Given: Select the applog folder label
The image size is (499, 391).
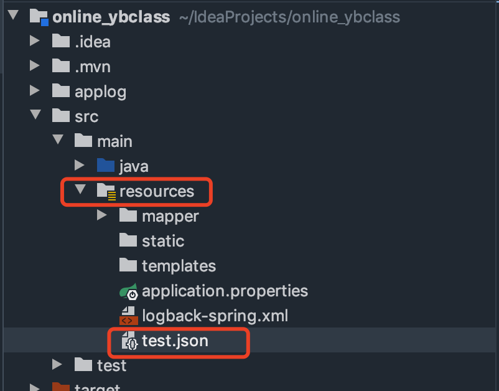Looking at the screenshot, I should coord(101,92).
